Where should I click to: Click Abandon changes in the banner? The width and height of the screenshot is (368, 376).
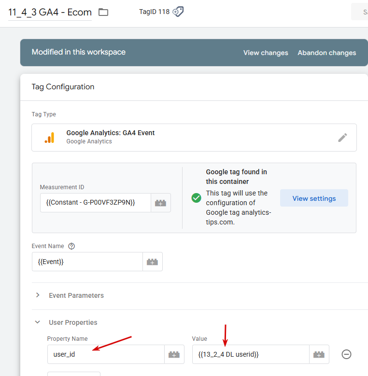pos(326,53)
